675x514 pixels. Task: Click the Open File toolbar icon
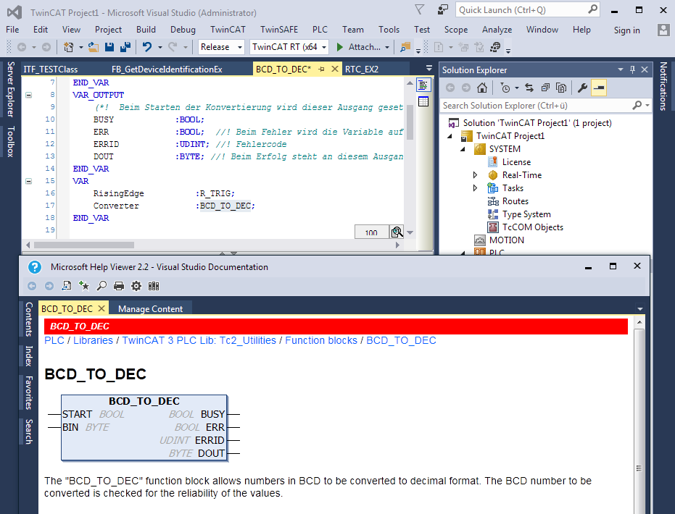click(x=94, y=47)
